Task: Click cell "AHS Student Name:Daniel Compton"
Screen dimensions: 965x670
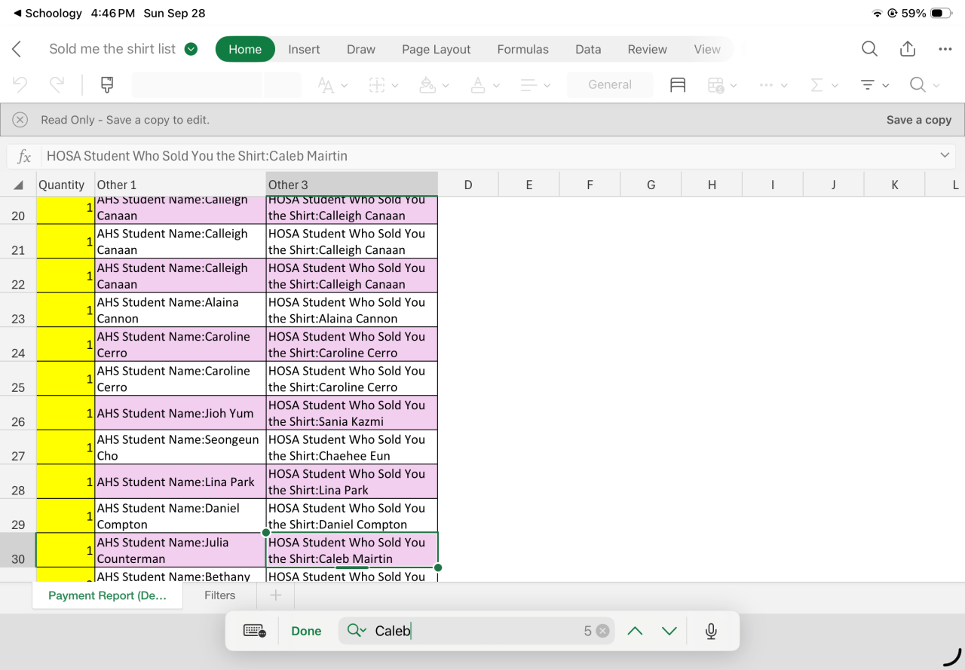Action: pos(181,516)
